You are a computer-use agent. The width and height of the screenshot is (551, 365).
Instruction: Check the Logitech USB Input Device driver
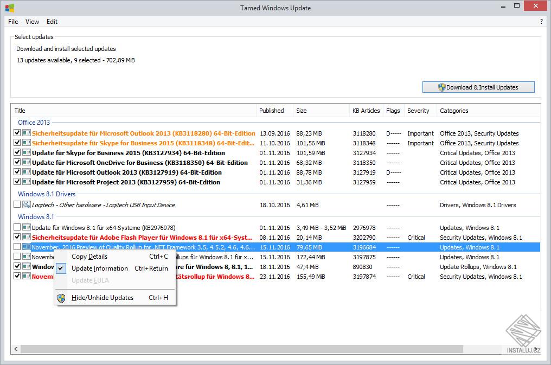click(17, 204)
